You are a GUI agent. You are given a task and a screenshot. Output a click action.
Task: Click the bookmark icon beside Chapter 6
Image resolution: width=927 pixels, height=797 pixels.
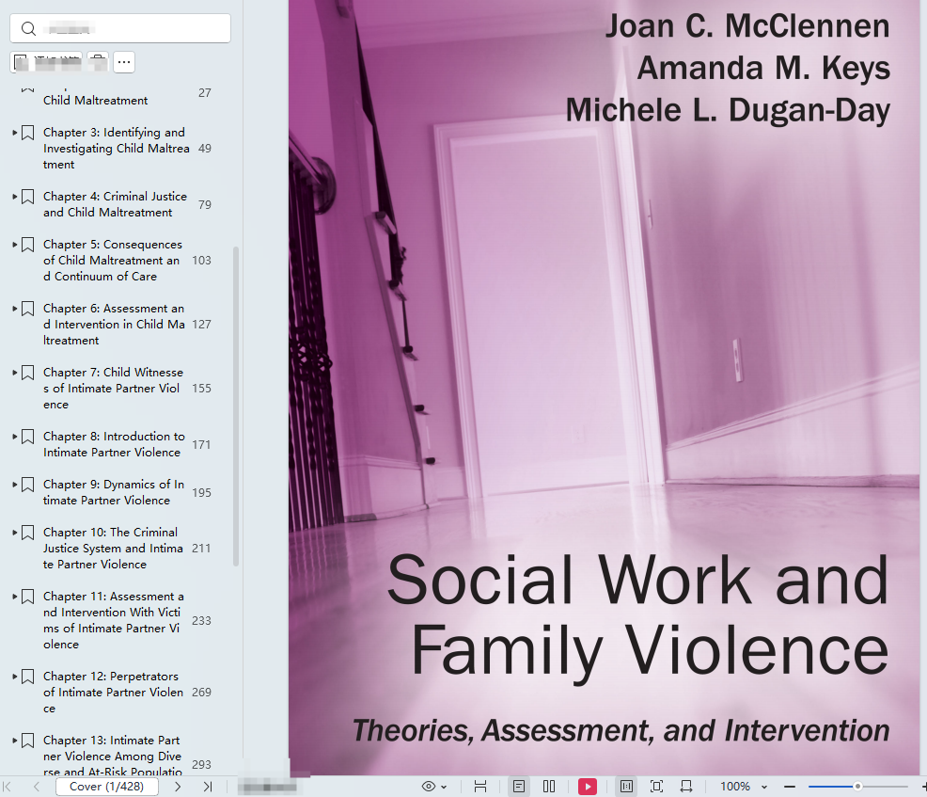[x=28, y=309]
